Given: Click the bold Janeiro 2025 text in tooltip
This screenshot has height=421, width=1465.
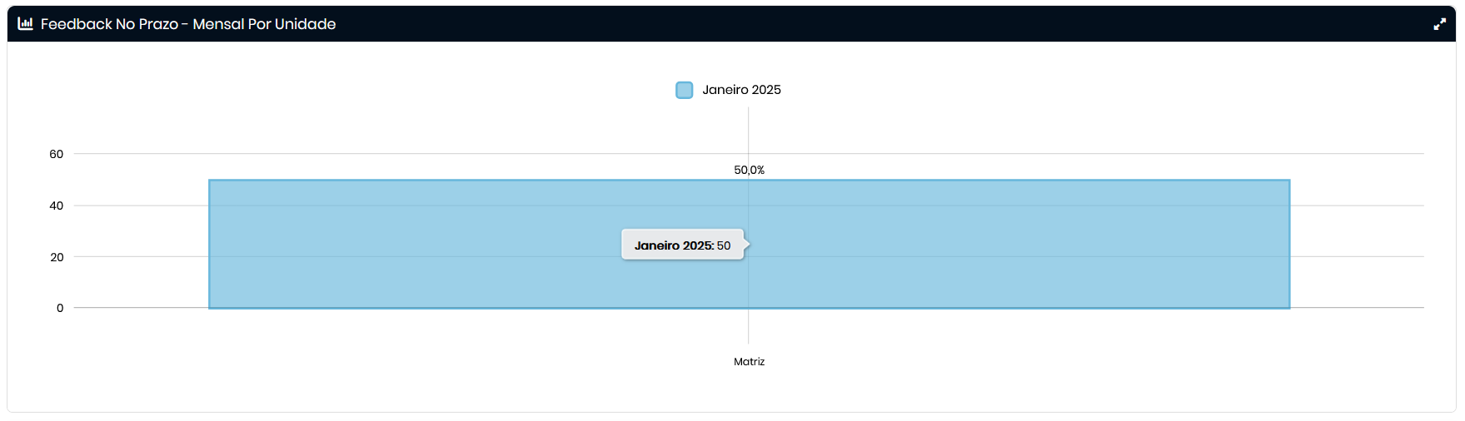Looking at the screenshot, I should [674, 245].
